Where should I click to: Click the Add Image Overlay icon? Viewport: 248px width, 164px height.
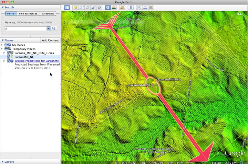point(93,7)
